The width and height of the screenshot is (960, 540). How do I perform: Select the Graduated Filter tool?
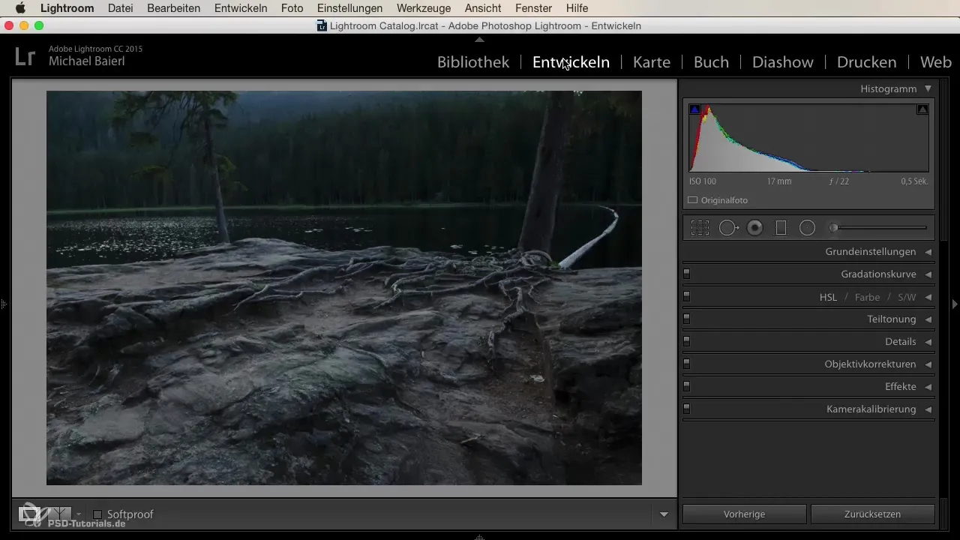(x=781, y=228)
